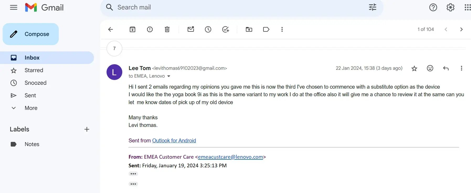Open the Sent folder
Screen dimensions: 471x193
[30, 95]
